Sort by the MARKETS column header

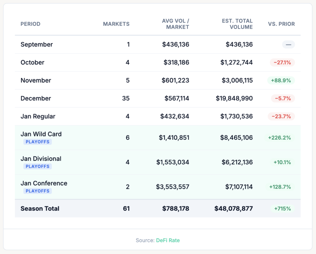point(116,24)
